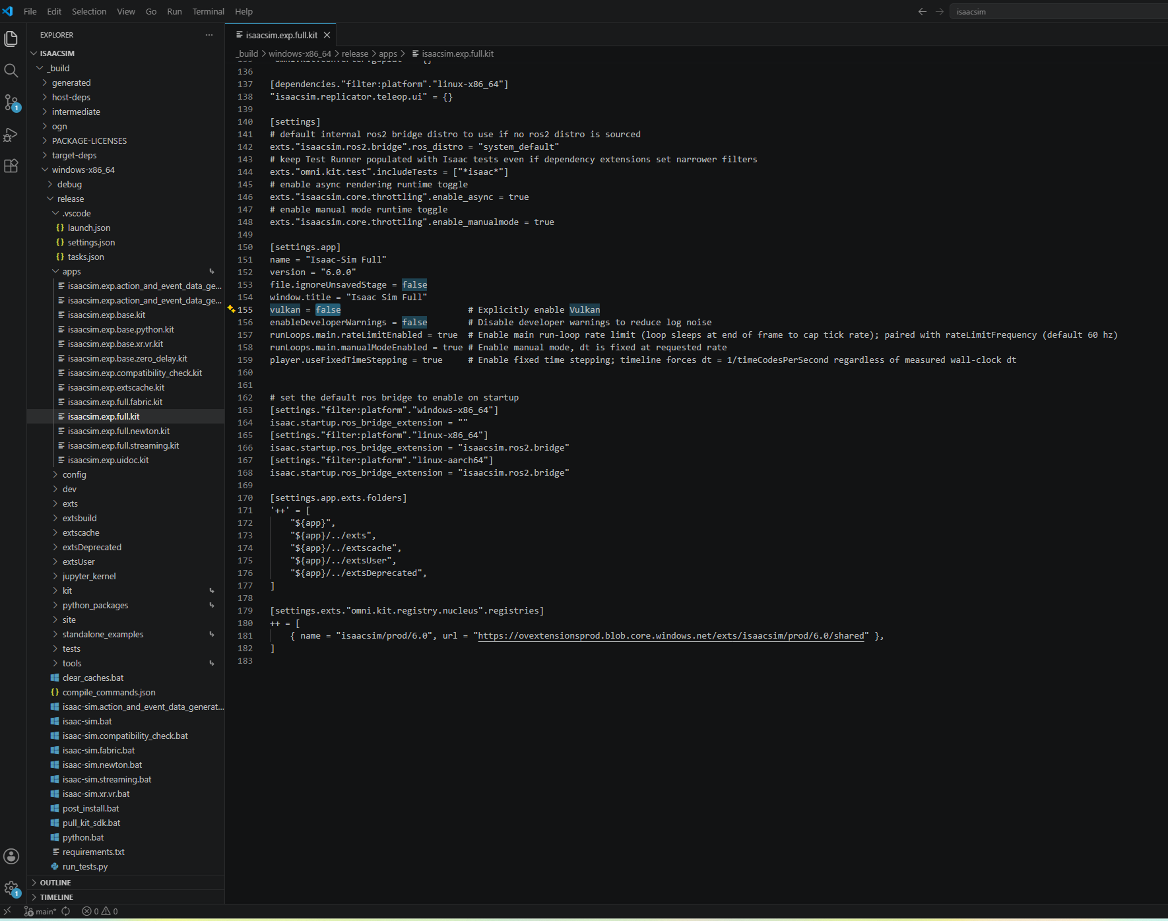The image size is (1168, 921).
Task: Open pull_kit_sdk.bat file
Action: [x=91, y=823]
